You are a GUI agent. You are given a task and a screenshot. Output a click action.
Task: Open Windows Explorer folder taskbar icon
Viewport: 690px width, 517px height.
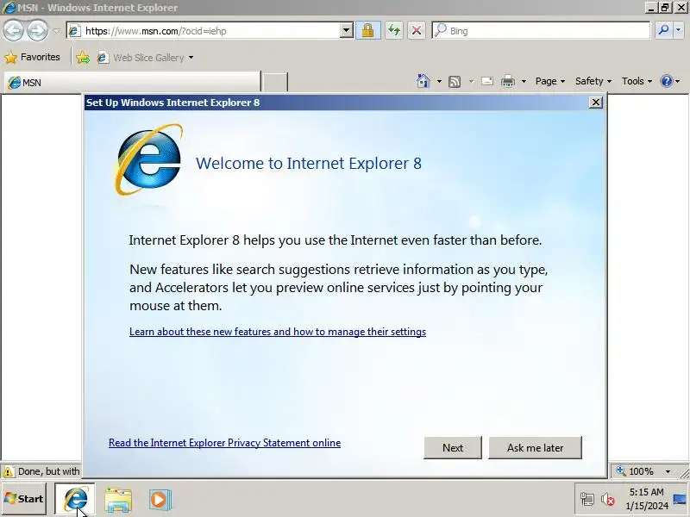coord(118,500)
